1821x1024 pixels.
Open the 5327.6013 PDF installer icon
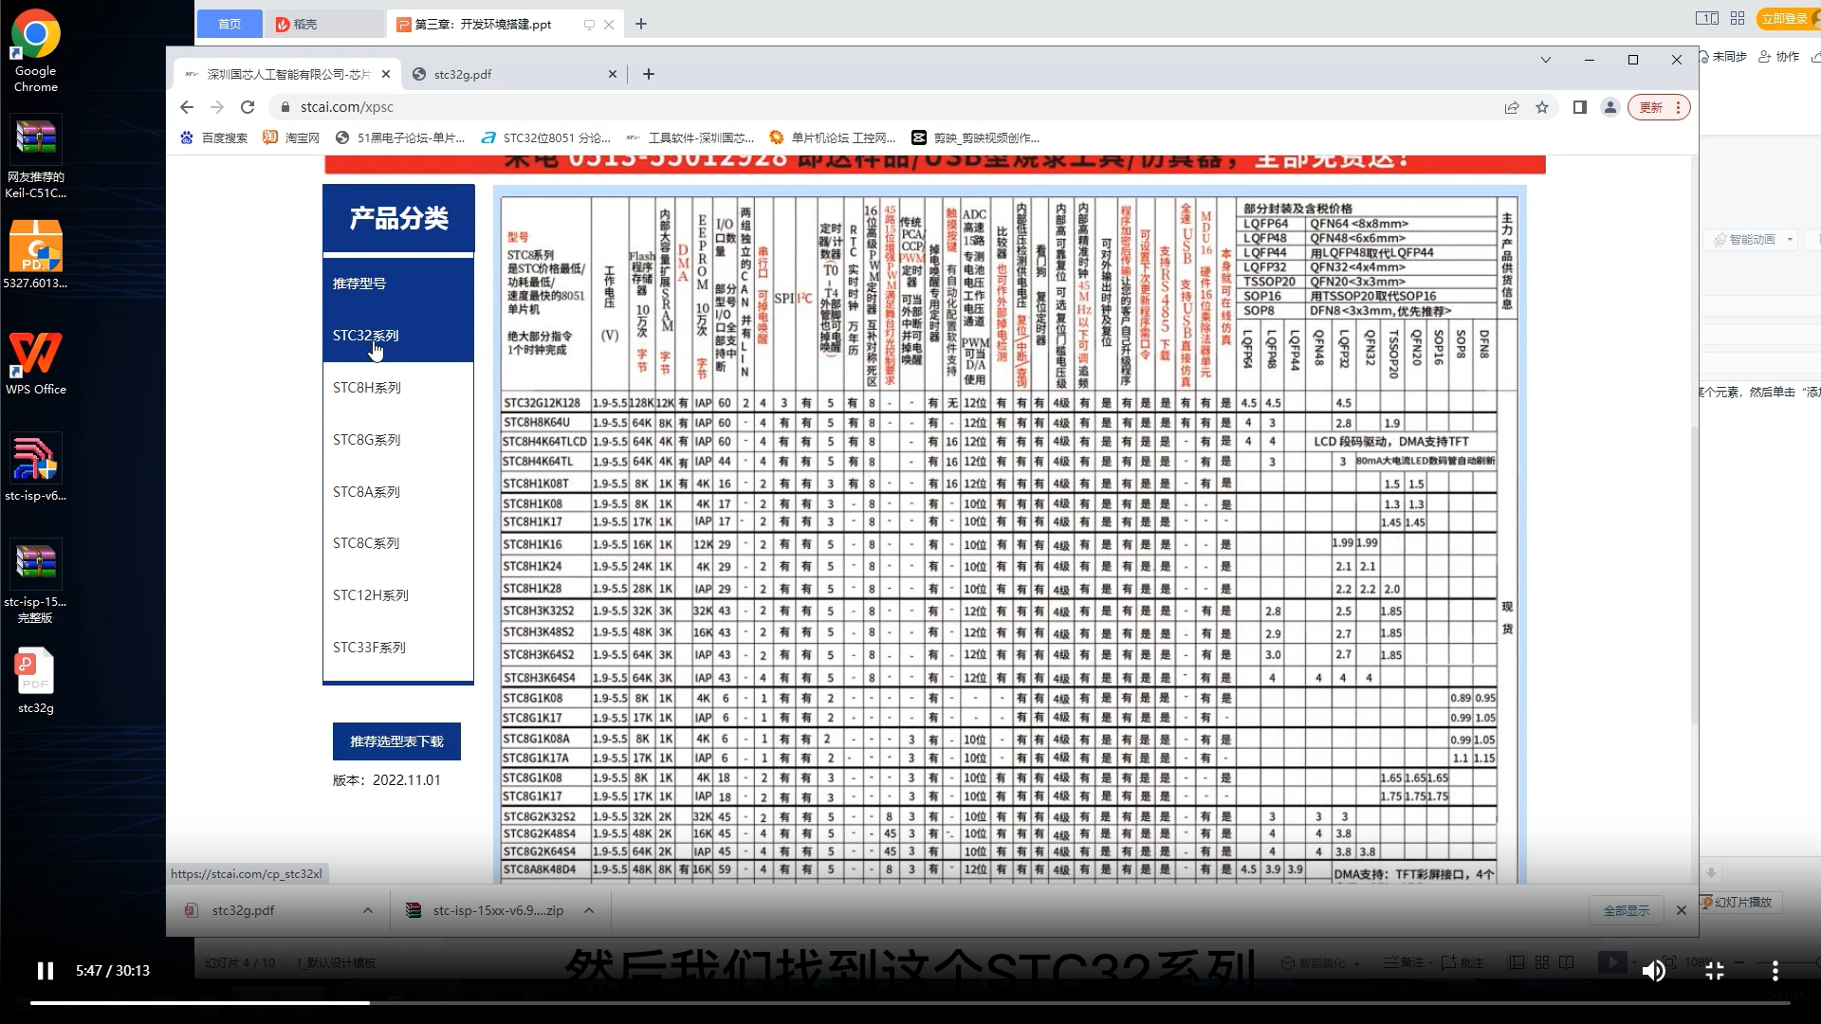pyautogui.click(x=35, y=254)
